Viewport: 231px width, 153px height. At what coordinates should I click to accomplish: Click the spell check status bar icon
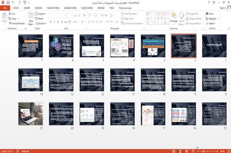pos(18,151)
